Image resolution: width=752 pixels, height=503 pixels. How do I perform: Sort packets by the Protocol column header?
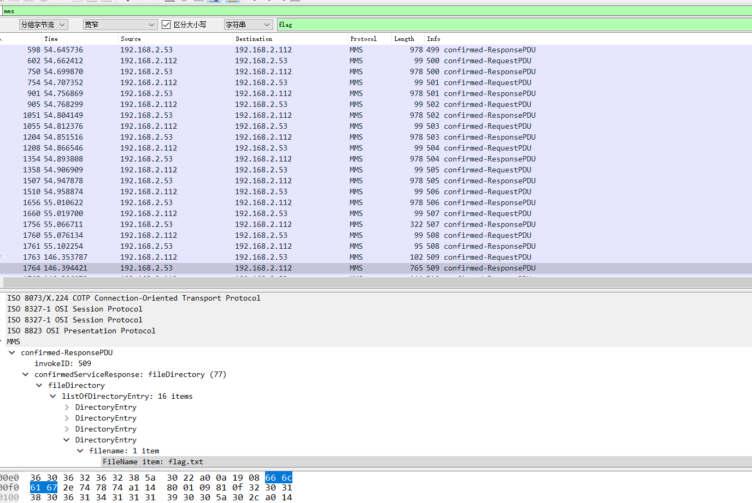pyautogui.click(x=369, y=39)
